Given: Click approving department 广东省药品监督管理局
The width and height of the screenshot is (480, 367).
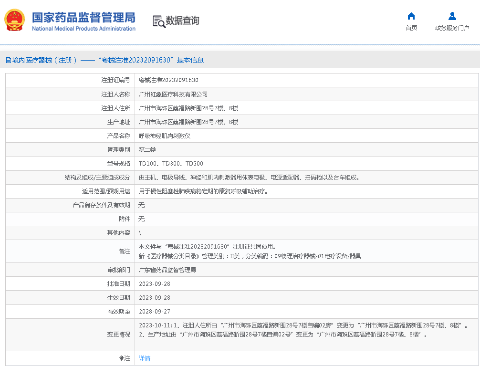Looking at the screenshot, I should tap(167, 270).
